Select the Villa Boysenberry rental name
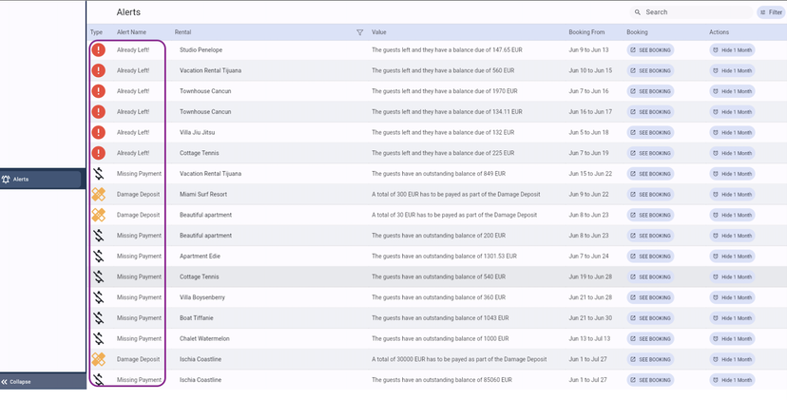787x400 pixels. click(x=202, y=297)
